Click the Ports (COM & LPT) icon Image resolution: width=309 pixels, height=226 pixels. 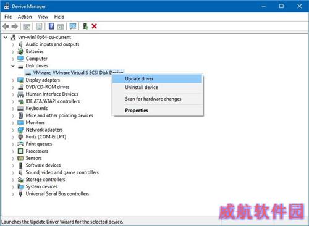tap(20, 137)
